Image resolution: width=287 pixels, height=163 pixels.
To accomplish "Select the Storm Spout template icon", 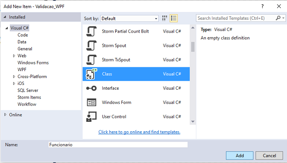I will click(x=92, y=45).
